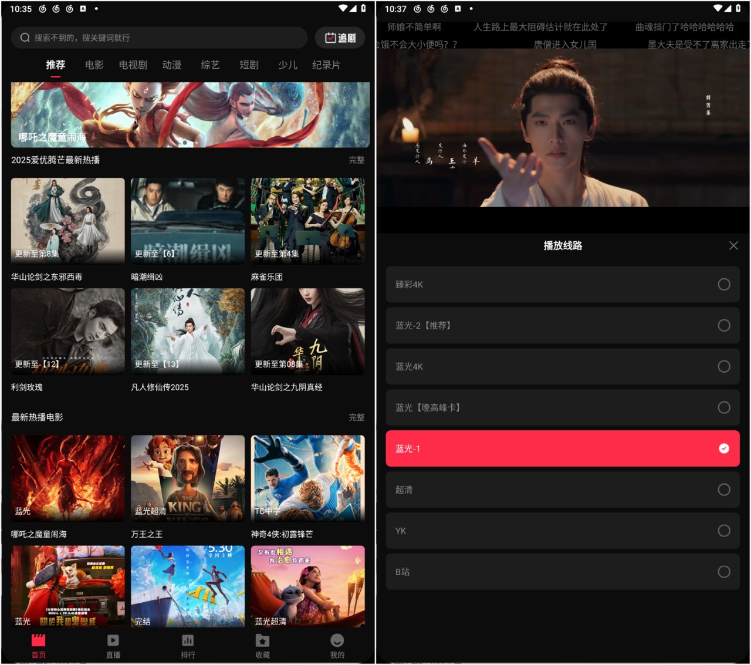Tap the video player frame

coord(563,127)
